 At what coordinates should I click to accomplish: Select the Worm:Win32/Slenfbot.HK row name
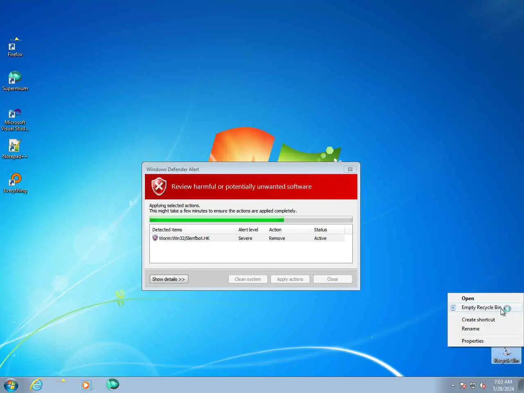click(x=184, y=238)
